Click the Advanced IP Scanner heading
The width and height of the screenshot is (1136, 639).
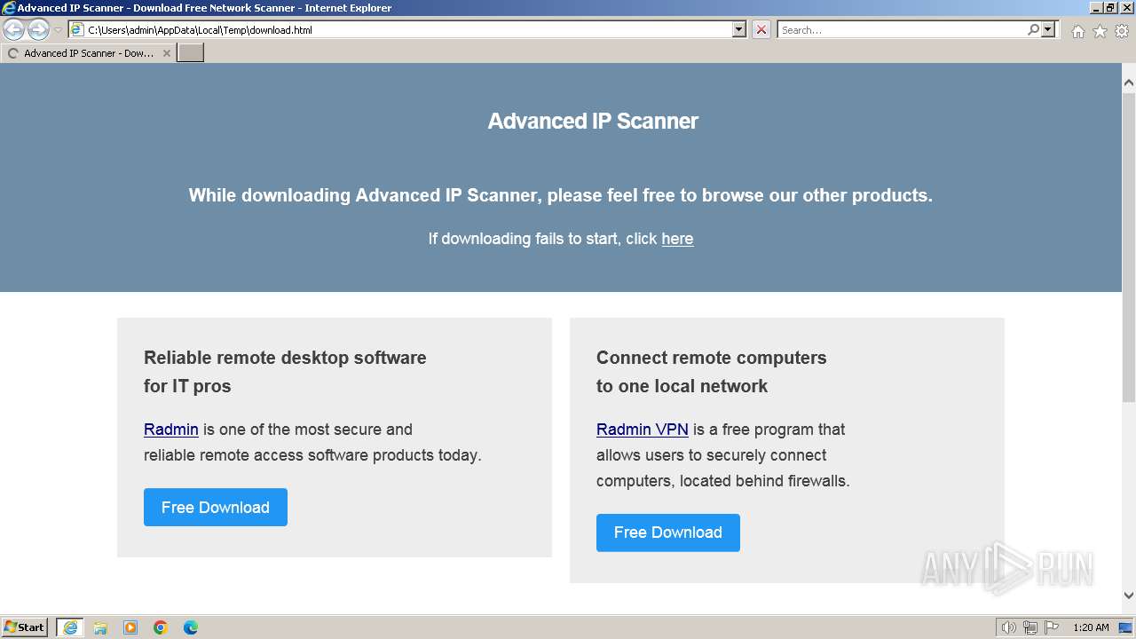pos(593,121)
